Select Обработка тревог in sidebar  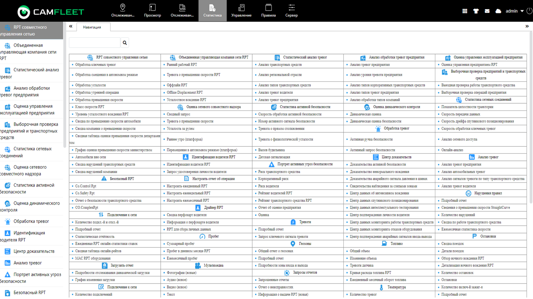pos(31,221)
